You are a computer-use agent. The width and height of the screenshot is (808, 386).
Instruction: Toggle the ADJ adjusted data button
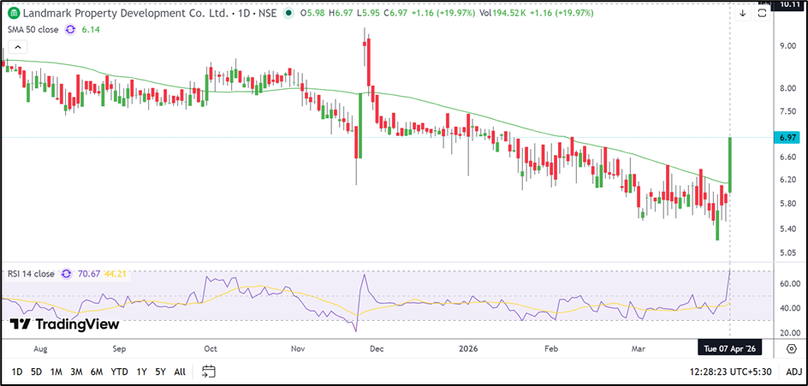[x=793, y=371]
